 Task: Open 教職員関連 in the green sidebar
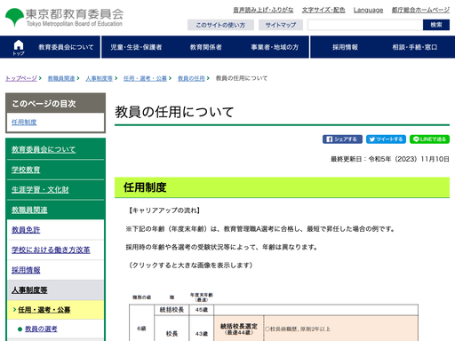pos(29,210)
